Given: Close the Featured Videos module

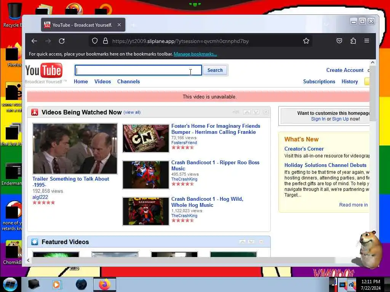Looking at the screenshot, I should [x=261, y=241].
